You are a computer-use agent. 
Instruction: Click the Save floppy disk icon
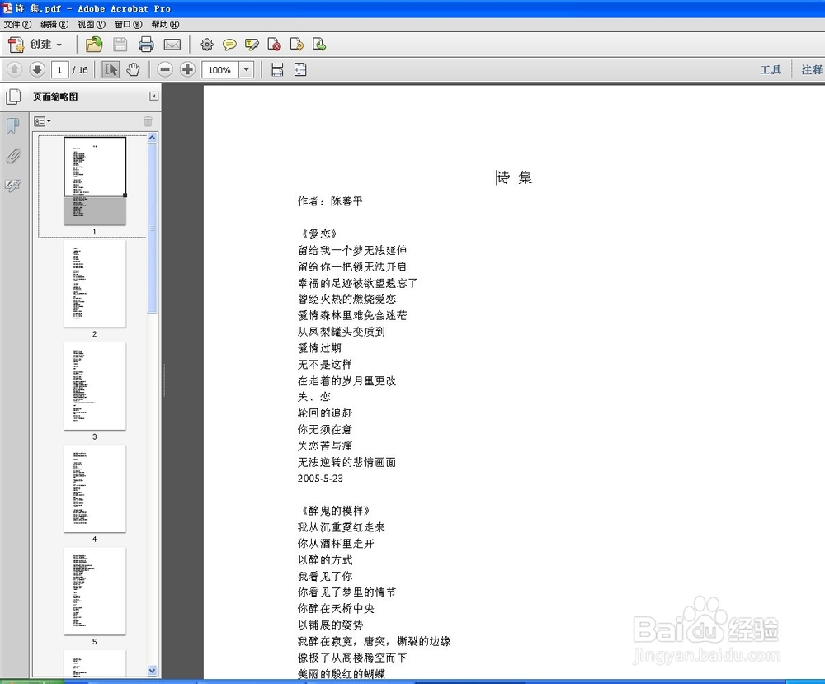tap(120, 45)
